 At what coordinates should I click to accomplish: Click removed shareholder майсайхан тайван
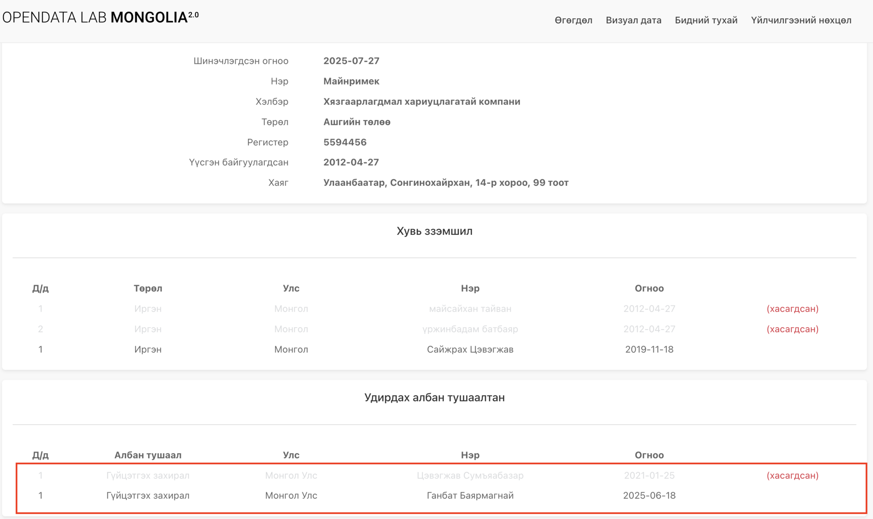pos(470,309)
